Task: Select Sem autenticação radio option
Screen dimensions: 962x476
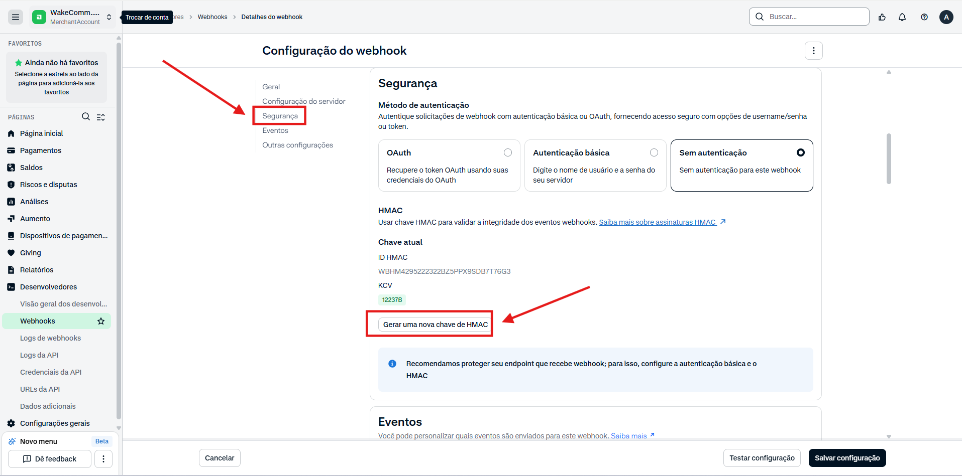Action: tap(742, 166)
